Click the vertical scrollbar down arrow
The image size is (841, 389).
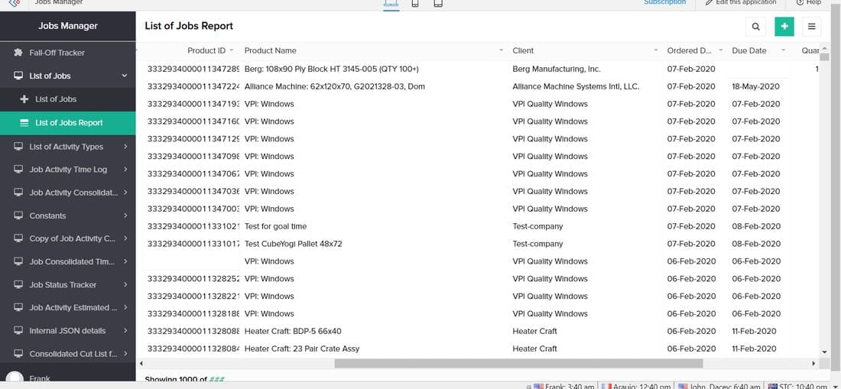pyautogui.click(x=824, y=352)
